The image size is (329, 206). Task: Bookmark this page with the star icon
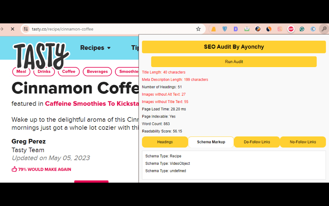click(198, 29)
